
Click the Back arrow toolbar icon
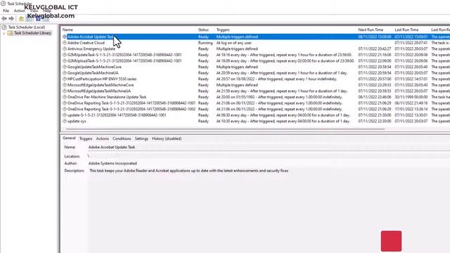coord(4,19)
